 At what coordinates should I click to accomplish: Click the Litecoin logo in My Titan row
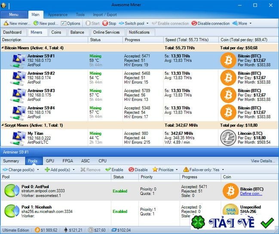click(x=228, y=138)
